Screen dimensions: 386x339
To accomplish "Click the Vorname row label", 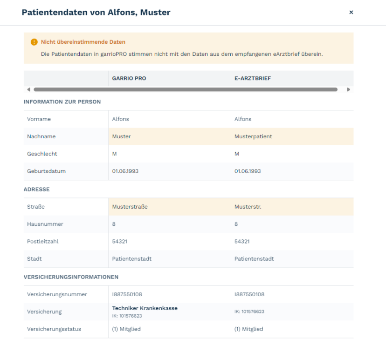I will point(39,119).
